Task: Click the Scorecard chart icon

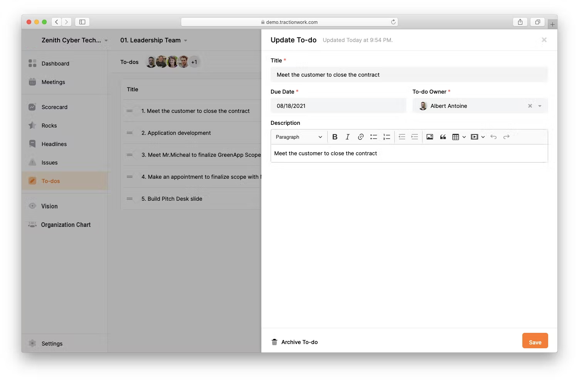Action: pos(32,107)
